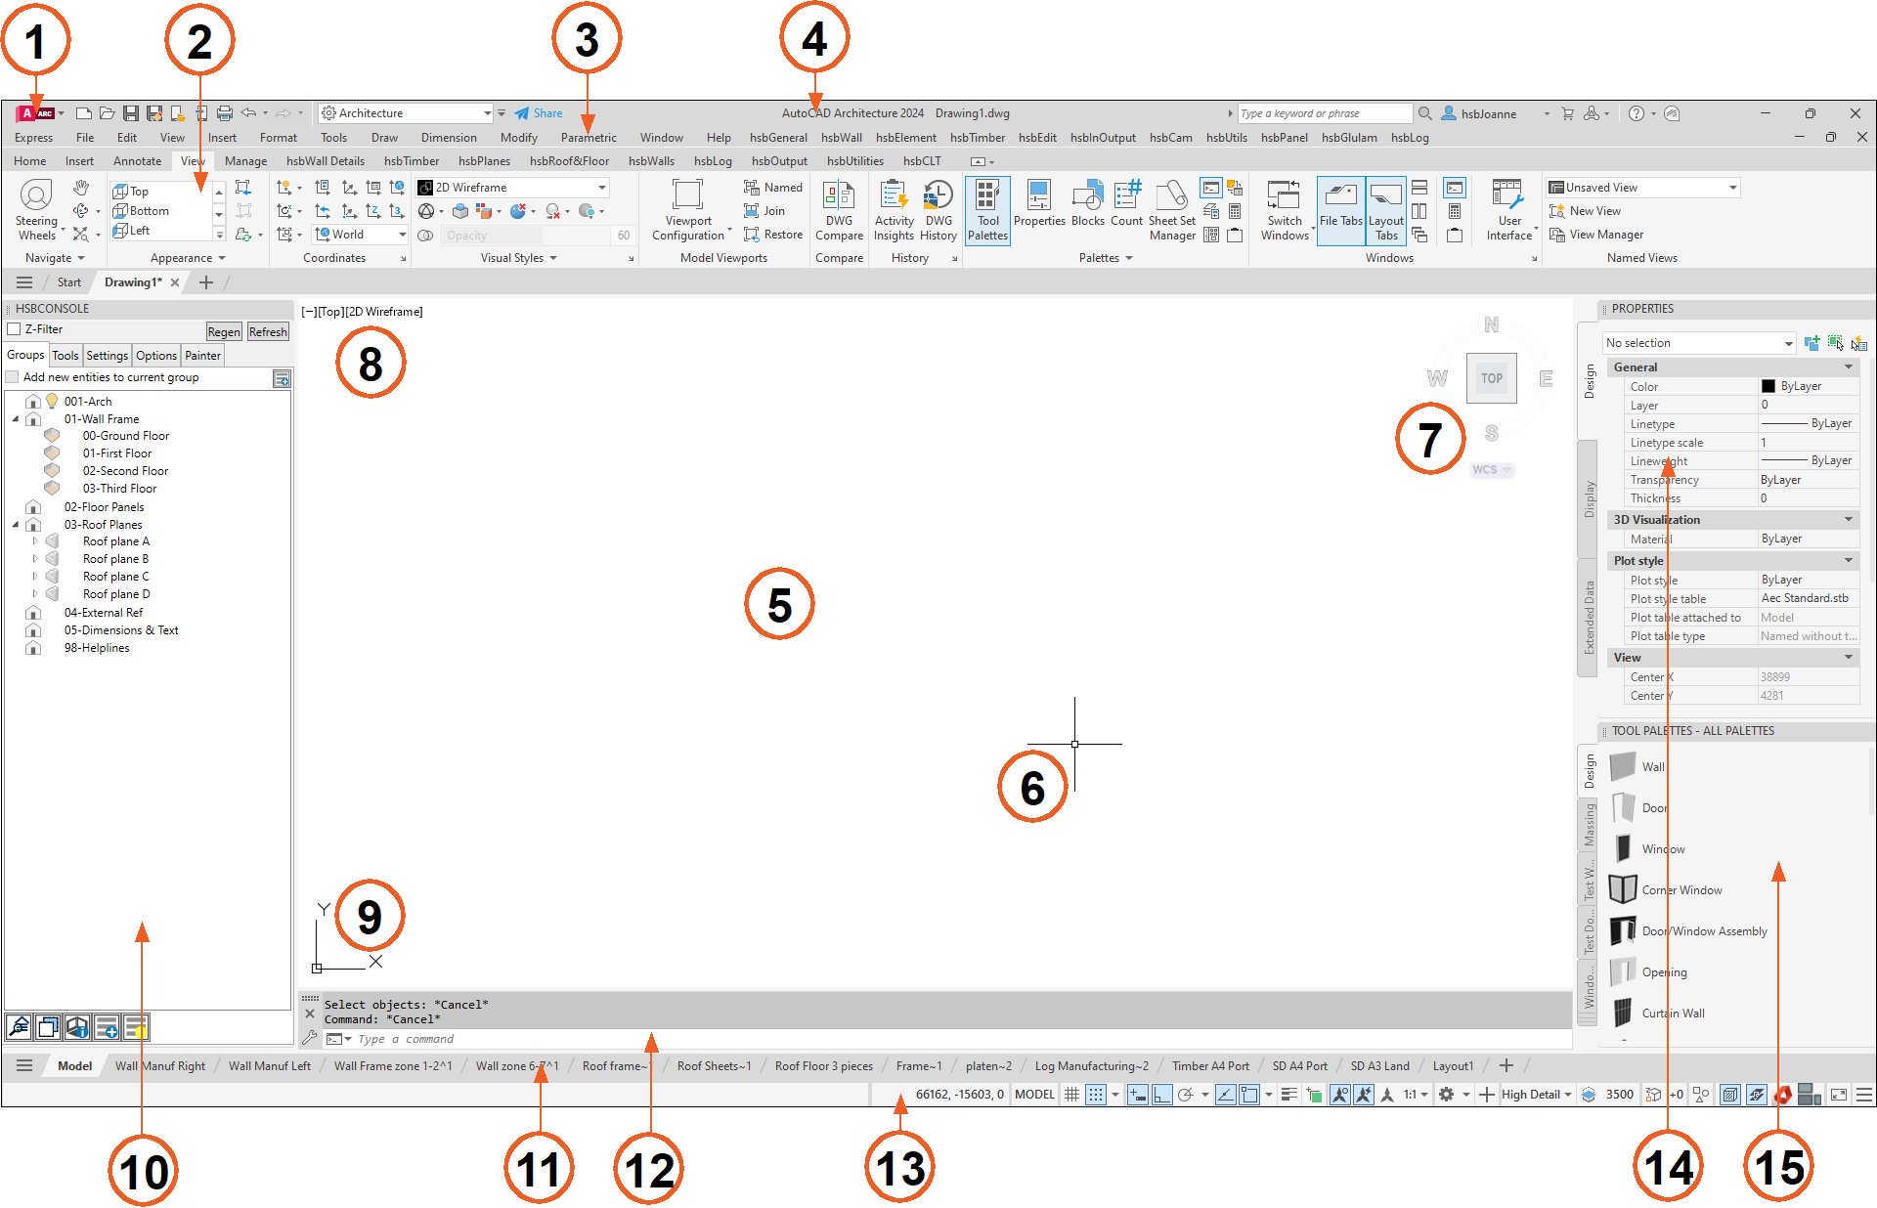Click the Share button
Viewport: 1877px width, 1208px height.
[x=539, y=113]
